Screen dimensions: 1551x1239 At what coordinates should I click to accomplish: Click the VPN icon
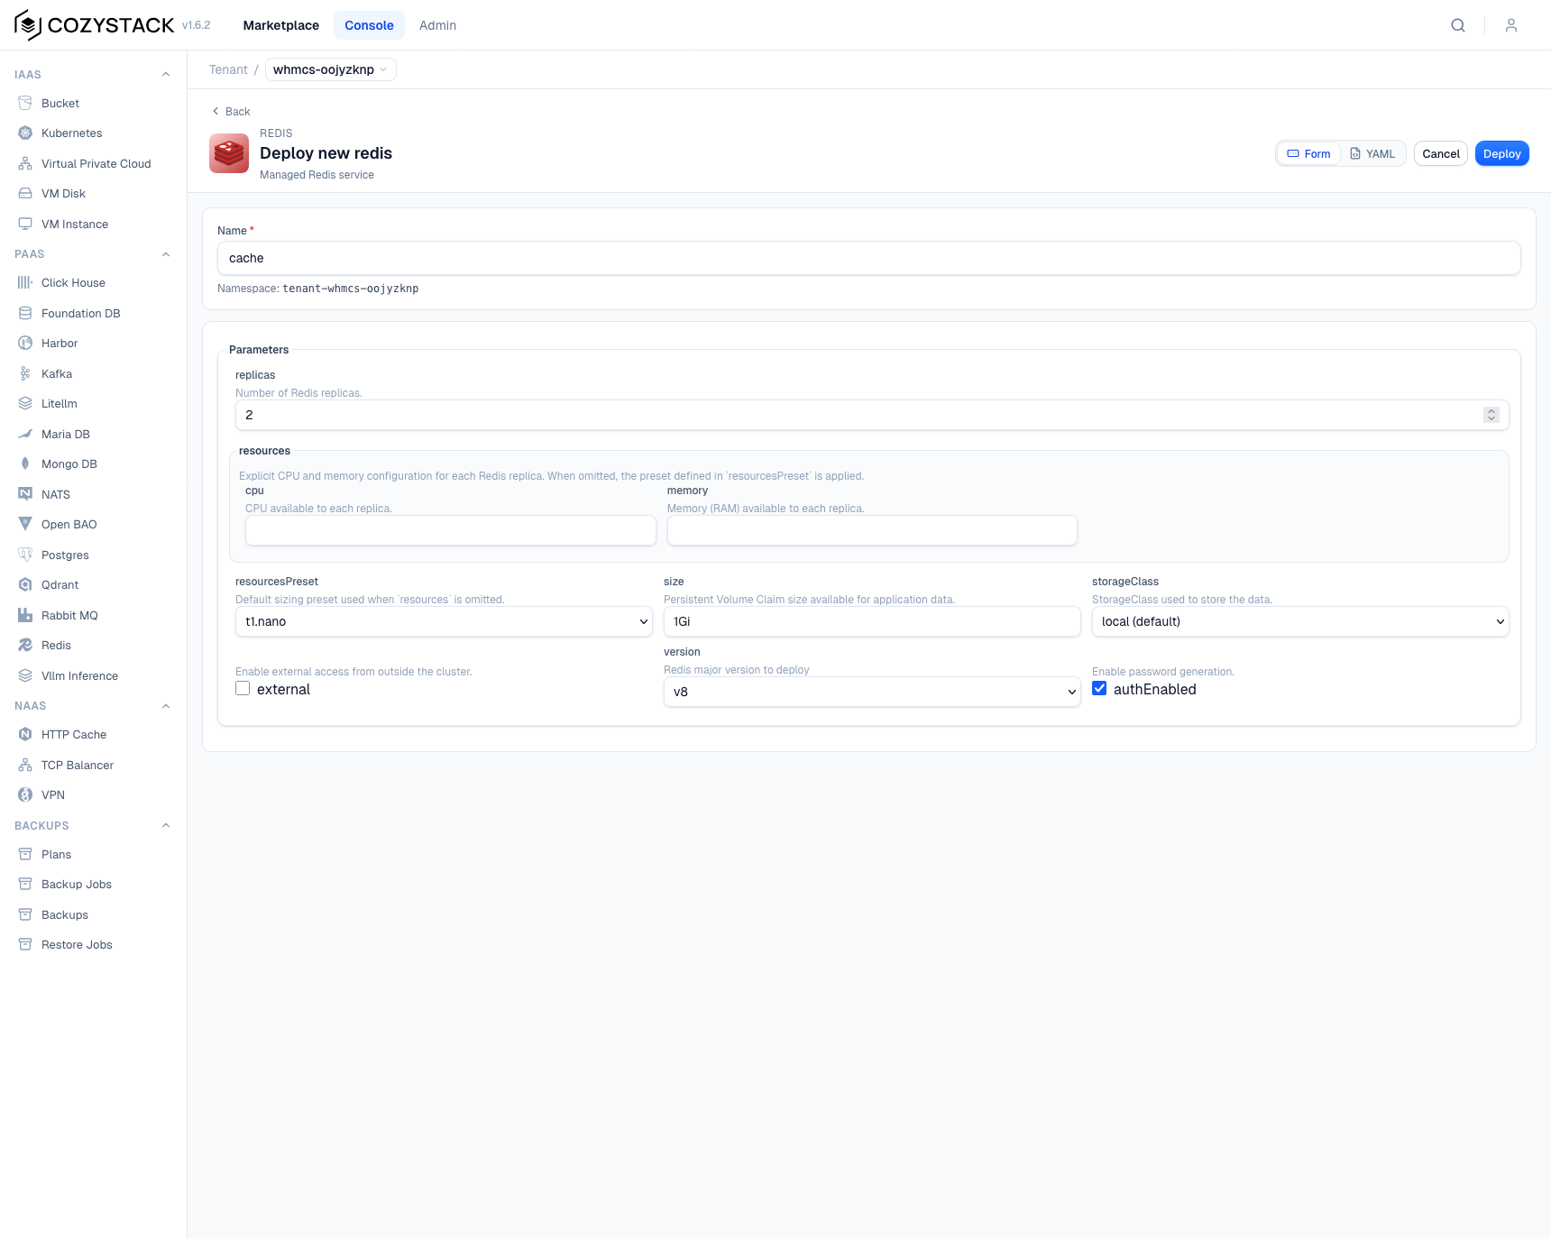click(x=25, y=794)
